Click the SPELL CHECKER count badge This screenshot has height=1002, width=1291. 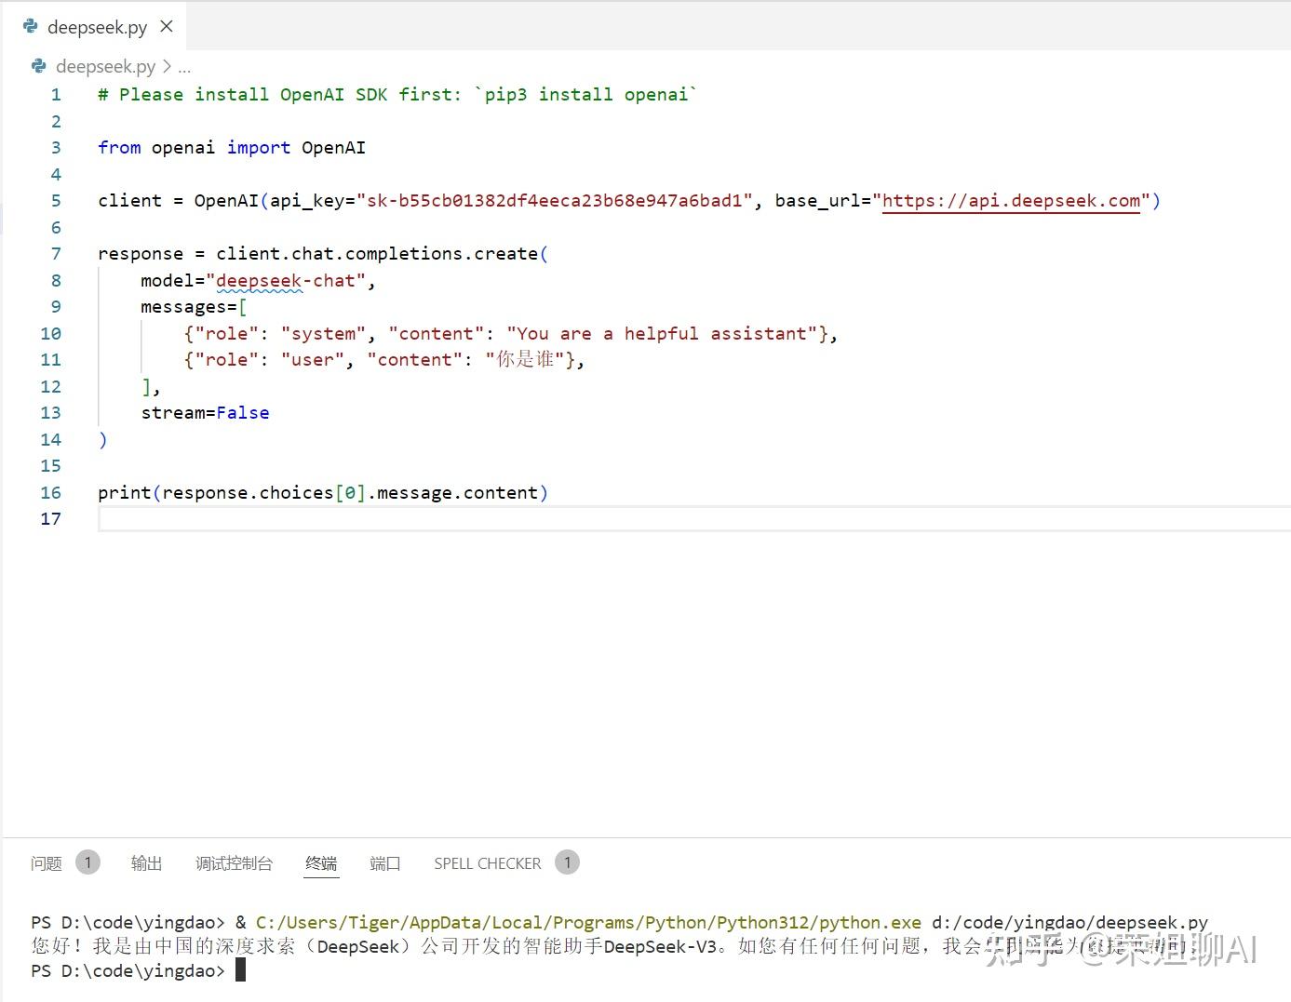click(567, 862)
